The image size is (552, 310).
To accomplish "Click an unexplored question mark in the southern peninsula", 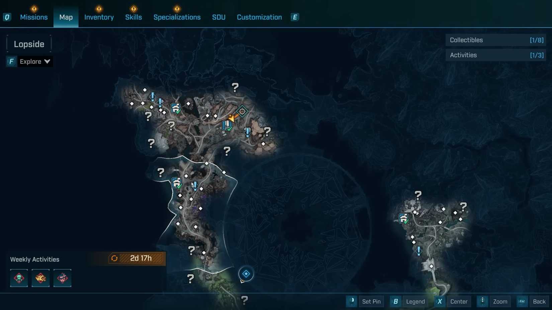I will [191, 278].
